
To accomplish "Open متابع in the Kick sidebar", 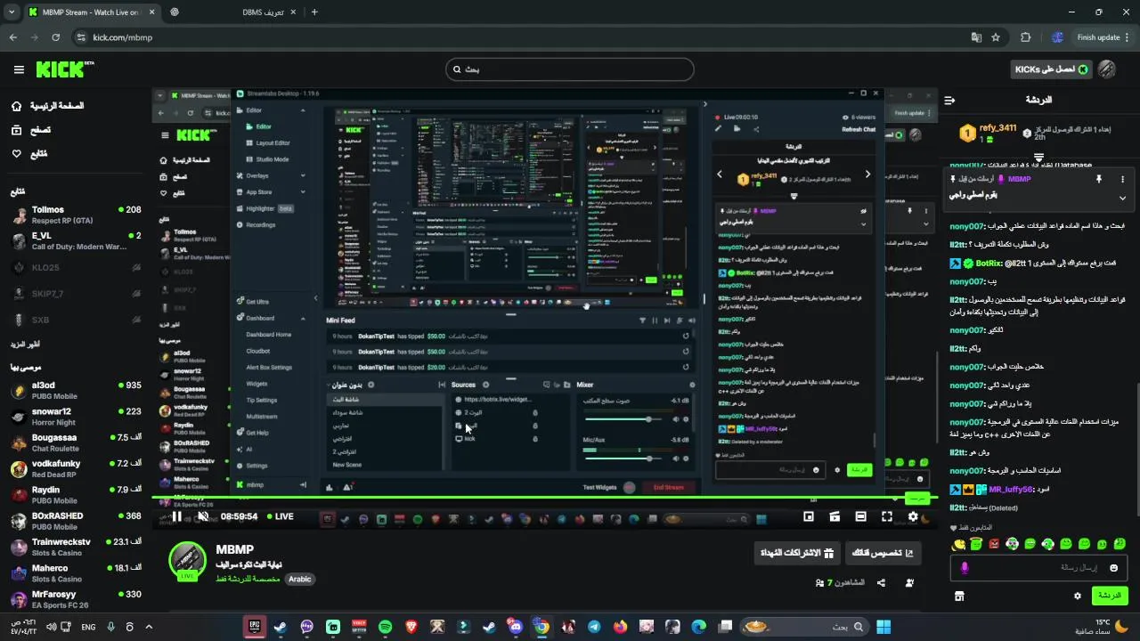I will point(29,153).
